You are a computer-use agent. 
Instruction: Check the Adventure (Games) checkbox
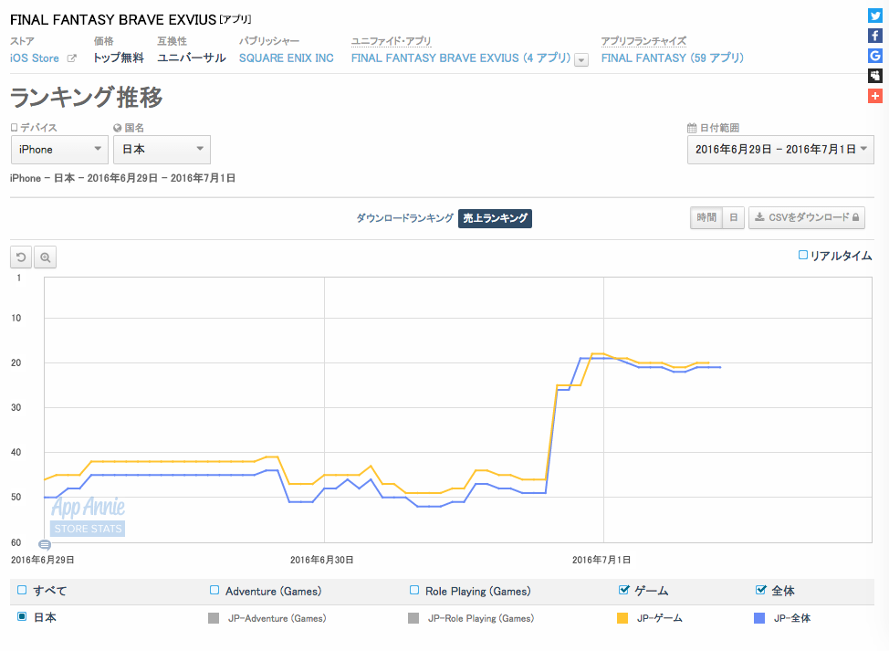[214, 590]
